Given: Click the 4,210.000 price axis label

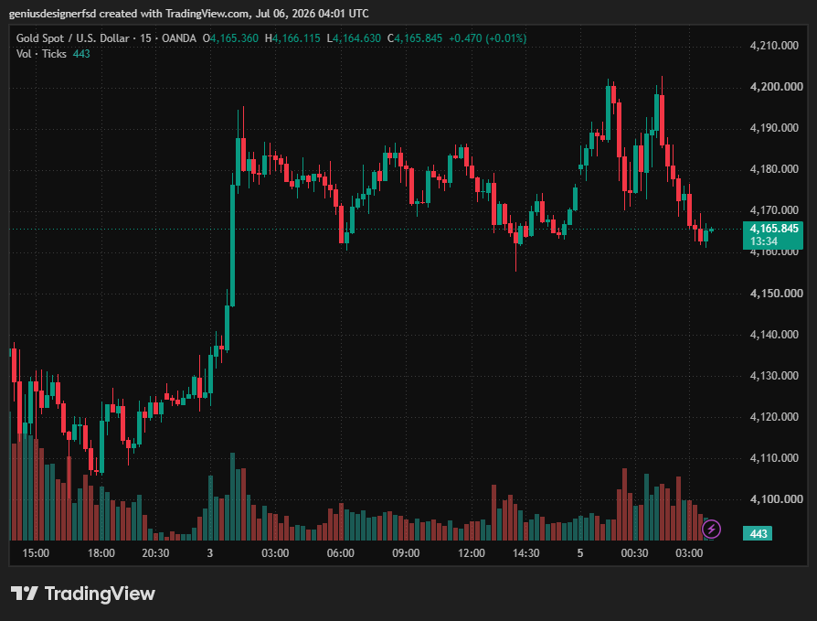Looking at the screenshot, I should (774, 46).
